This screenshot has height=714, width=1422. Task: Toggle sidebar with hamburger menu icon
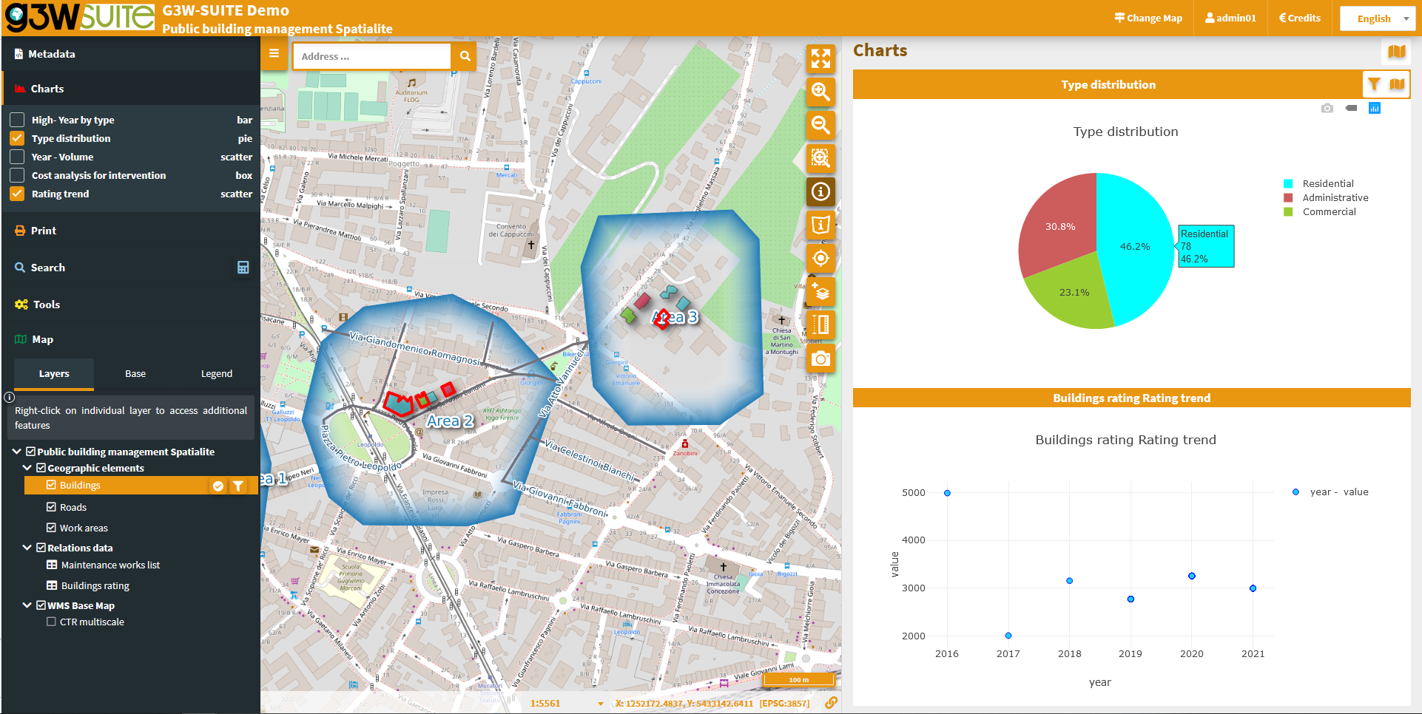(x=274, y=53)
